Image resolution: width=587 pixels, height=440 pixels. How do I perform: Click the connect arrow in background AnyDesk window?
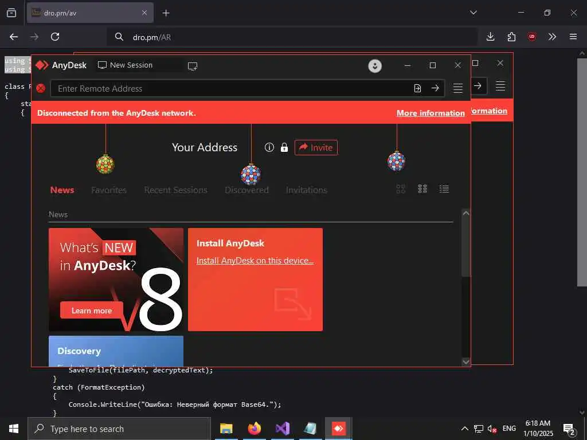478,86
